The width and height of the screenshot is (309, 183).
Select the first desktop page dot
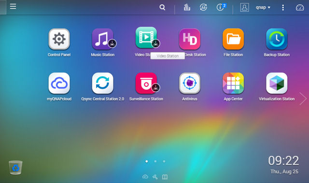tap(147, 161)
